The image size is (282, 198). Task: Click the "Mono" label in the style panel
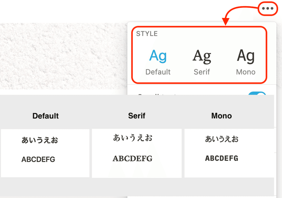[x=246, y=72]
